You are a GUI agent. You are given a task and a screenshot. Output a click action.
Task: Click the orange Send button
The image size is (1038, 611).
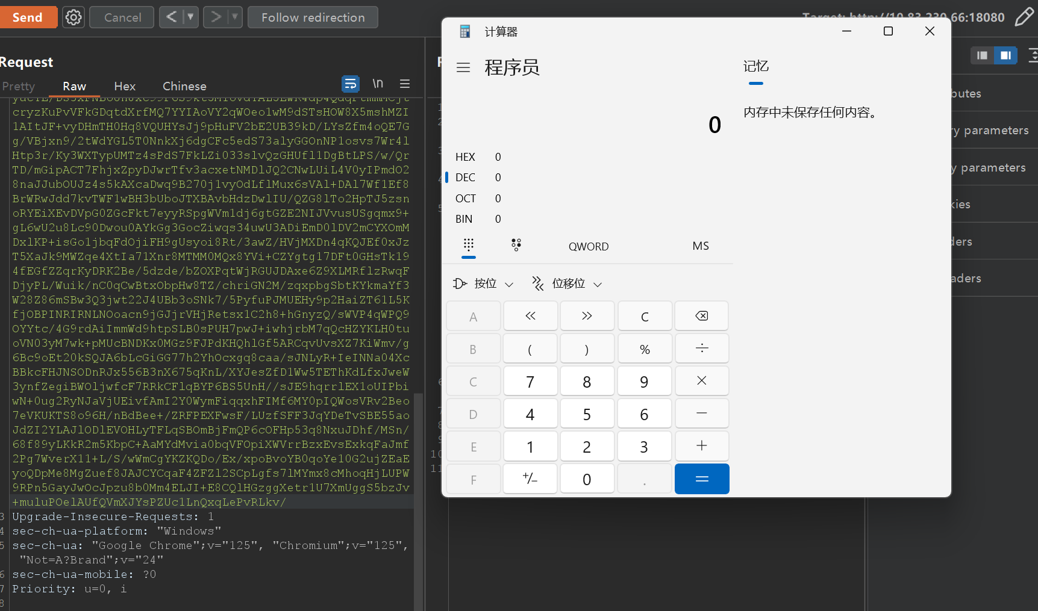pyautogui.click(x=28, y=17)
